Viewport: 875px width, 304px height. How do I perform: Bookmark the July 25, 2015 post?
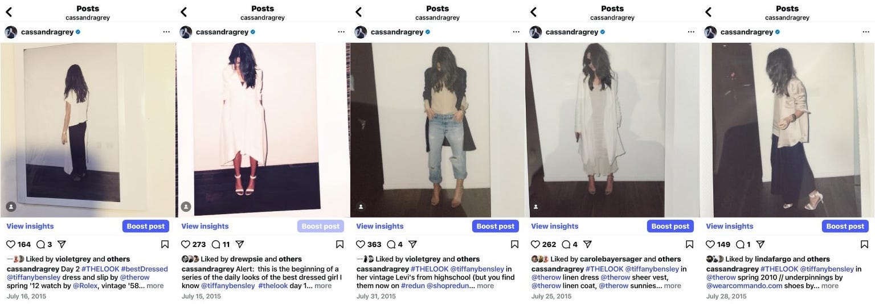(x=689, y=244)
